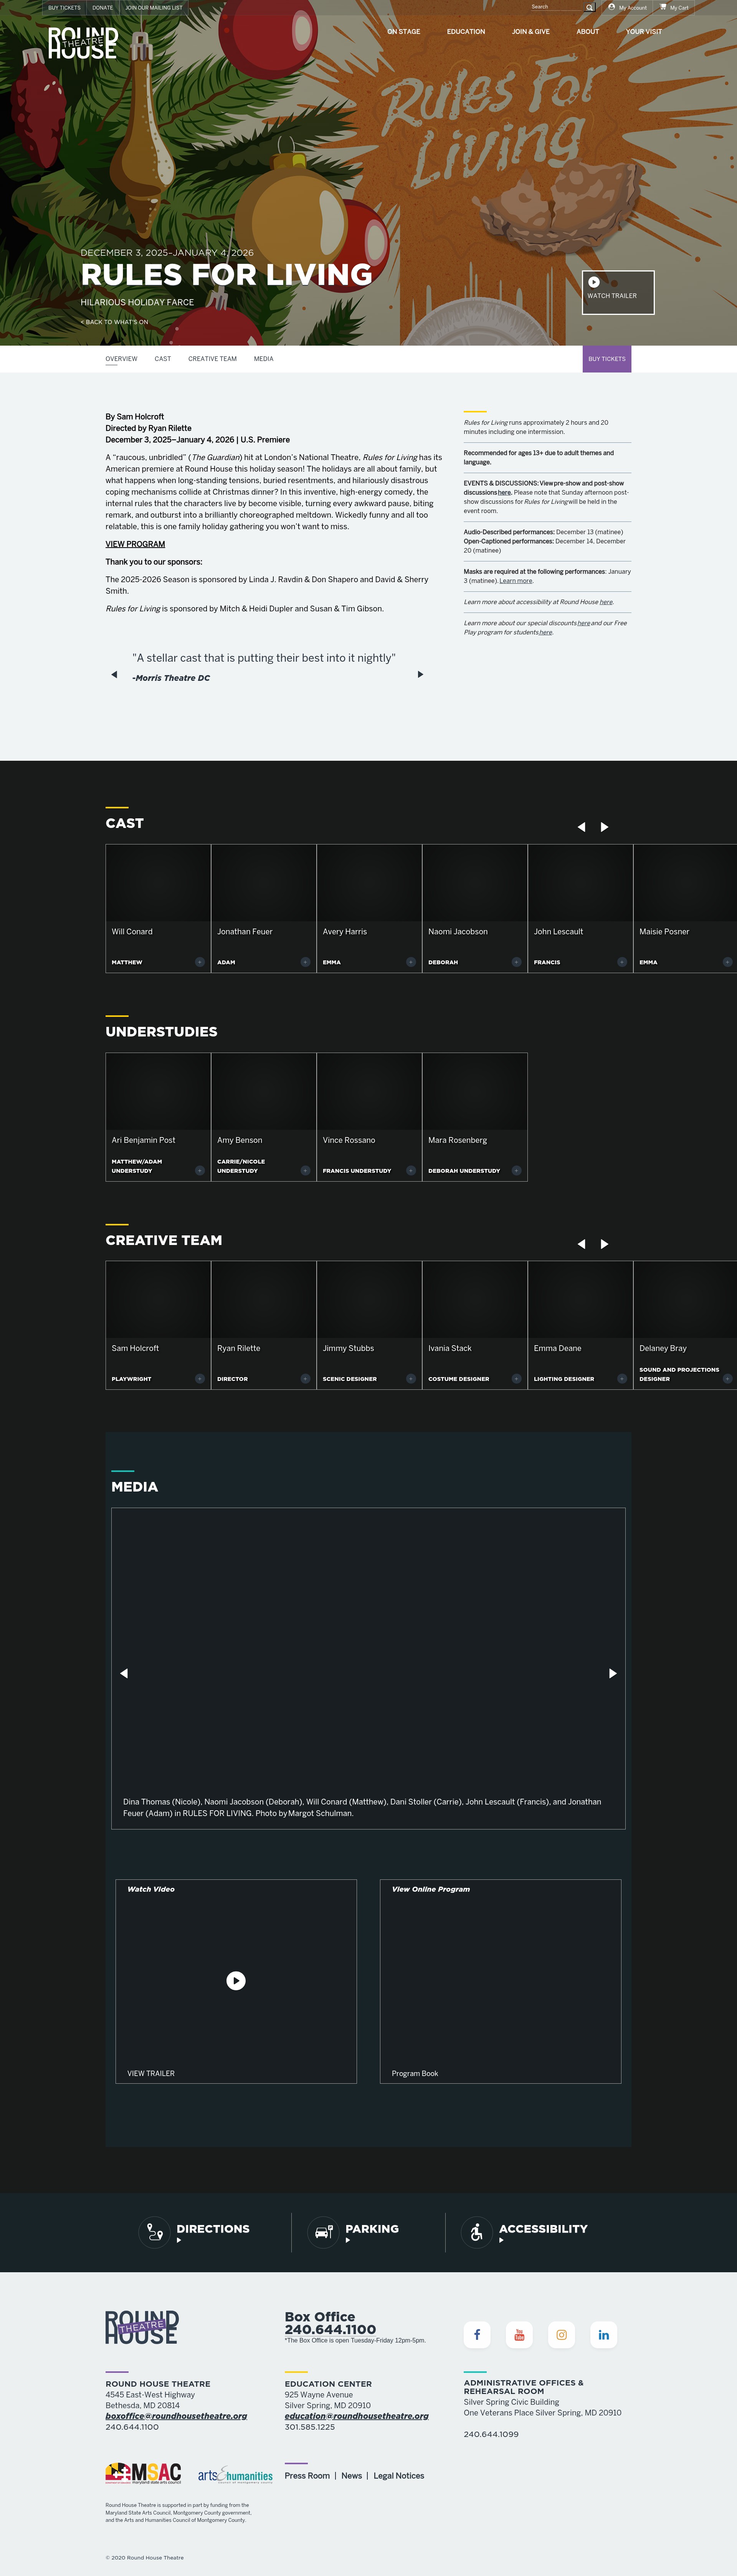Image resolution: width=737 pixels, height=2576 pixels.
Task: Click into the Search field
Action: [556, 7]
